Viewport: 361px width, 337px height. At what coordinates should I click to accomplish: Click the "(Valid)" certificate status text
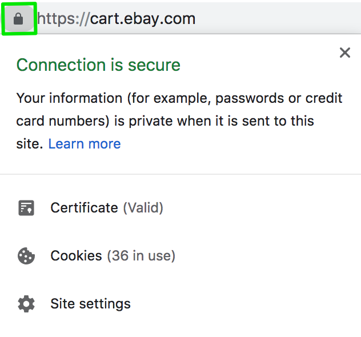click(143, 208)
